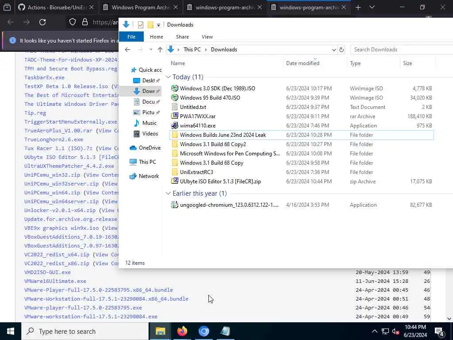This screenshot has height=340, width=453.
Task: Show hidden system tray icons chevron
Action: (374, 331)
